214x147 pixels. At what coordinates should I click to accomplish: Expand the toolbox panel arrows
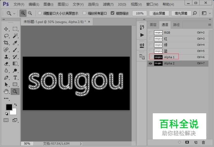4,19
